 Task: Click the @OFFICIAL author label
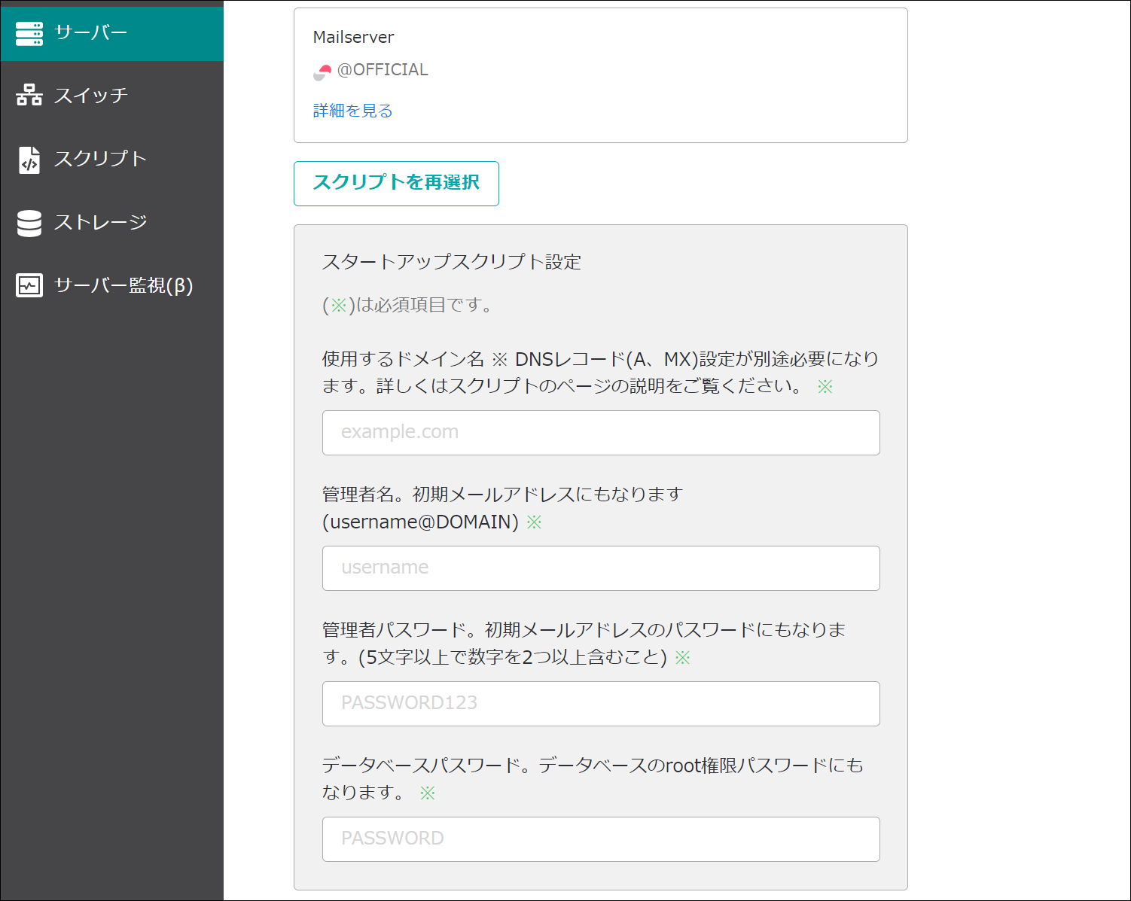click(383, 70)
